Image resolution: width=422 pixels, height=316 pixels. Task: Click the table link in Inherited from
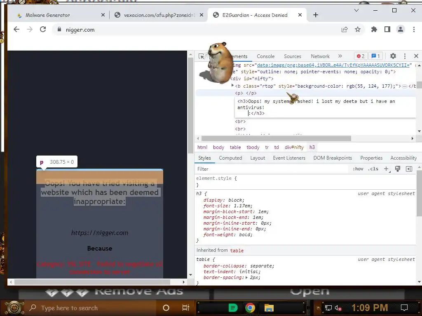(237, 251)
